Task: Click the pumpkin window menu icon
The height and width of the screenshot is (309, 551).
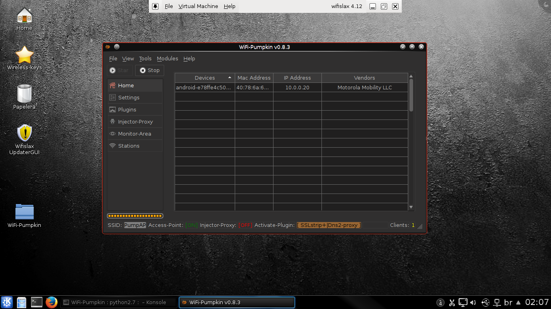Action: [108, 47]
